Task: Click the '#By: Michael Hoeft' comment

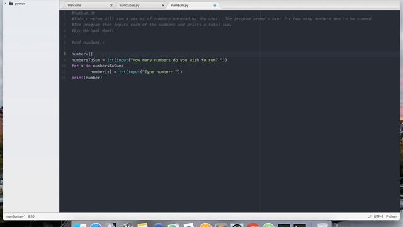Action: pos(93,31)
